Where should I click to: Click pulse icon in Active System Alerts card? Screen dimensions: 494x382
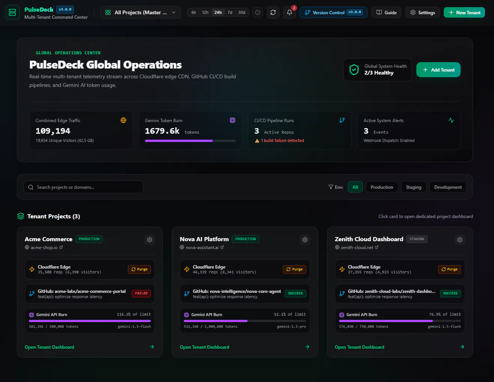[451, 120]
